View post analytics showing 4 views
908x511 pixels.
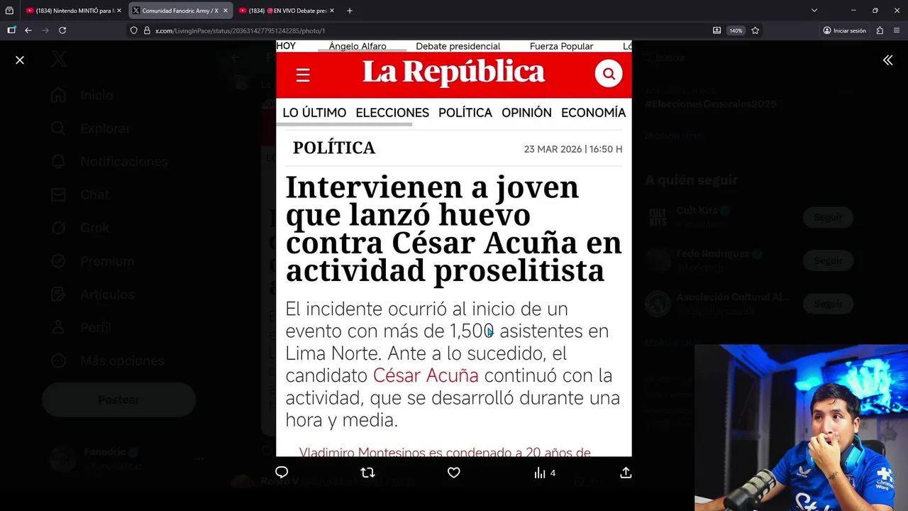click(x=545, y=473)
